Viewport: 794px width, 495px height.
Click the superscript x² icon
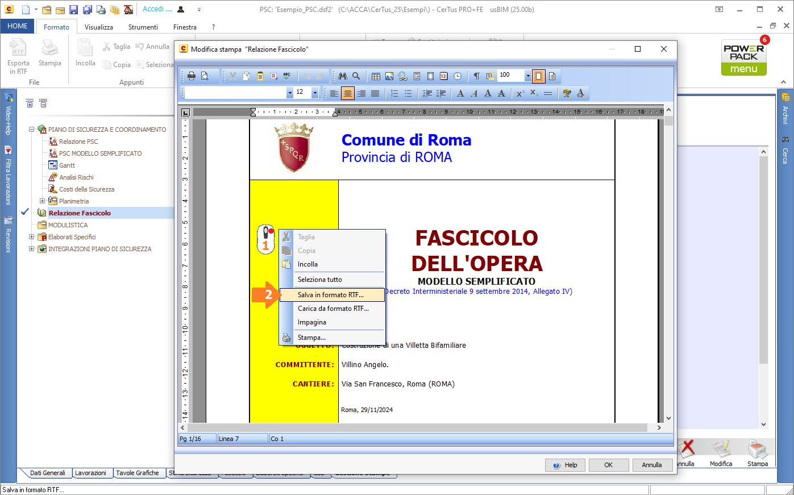click(x=520, y=93)
